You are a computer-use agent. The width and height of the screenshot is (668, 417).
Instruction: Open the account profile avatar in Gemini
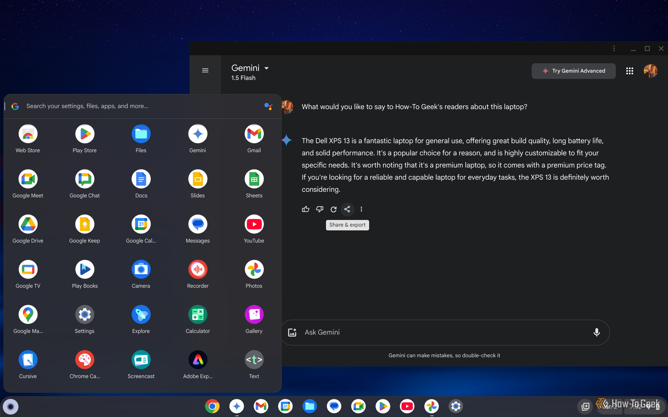(x=650, y=71)
